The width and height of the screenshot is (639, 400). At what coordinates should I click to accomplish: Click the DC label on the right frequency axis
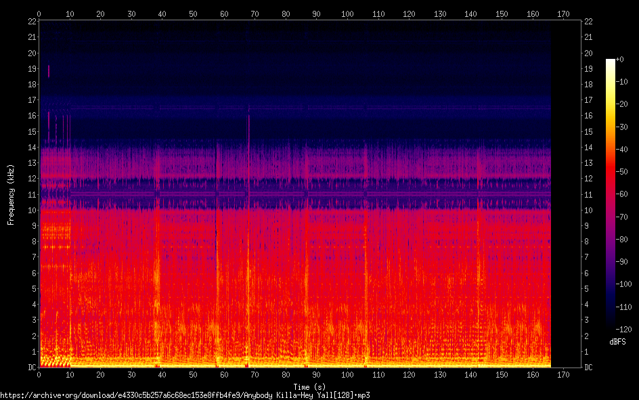(x=589, y=368)
